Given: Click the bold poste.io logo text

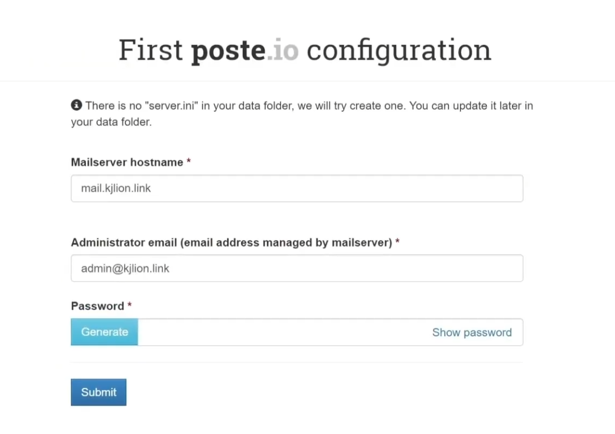Looking at the screenshot, I should click(x=245, y=49).
